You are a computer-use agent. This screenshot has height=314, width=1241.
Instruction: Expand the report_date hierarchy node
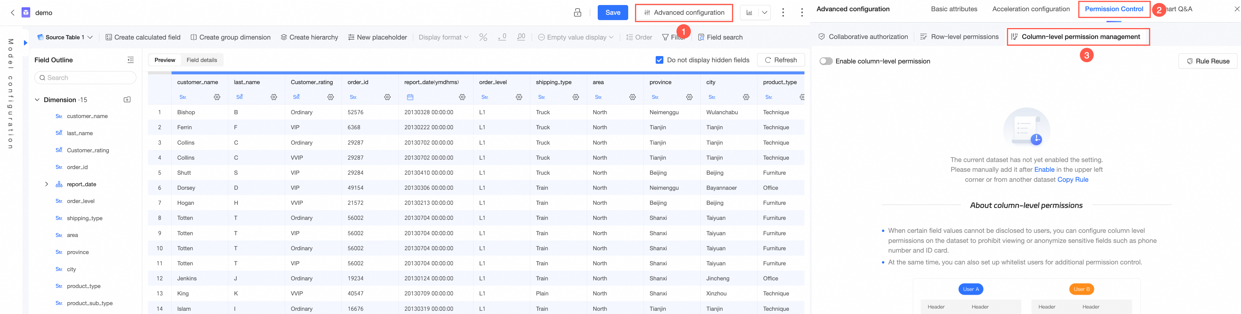[x=47, y=184]
